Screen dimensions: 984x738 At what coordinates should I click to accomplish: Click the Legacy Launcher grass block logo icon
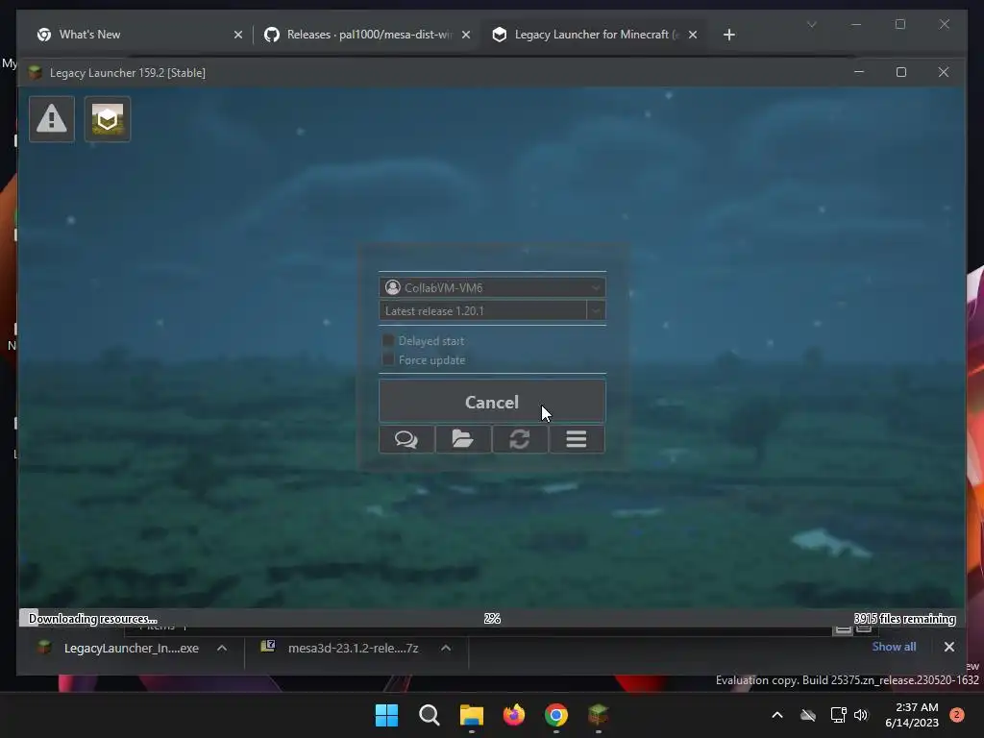point(108,119)
